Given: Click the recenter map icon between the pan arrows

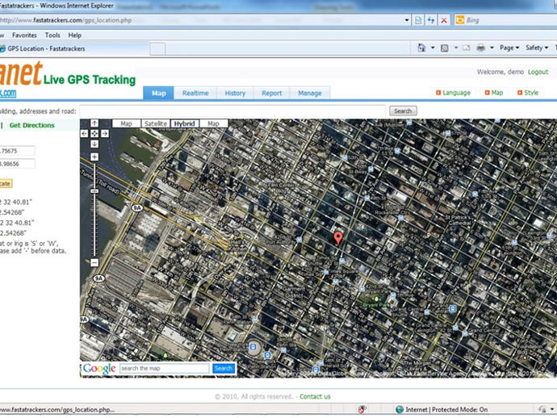Looking at the screenshot, I should (x=94, y=133).
